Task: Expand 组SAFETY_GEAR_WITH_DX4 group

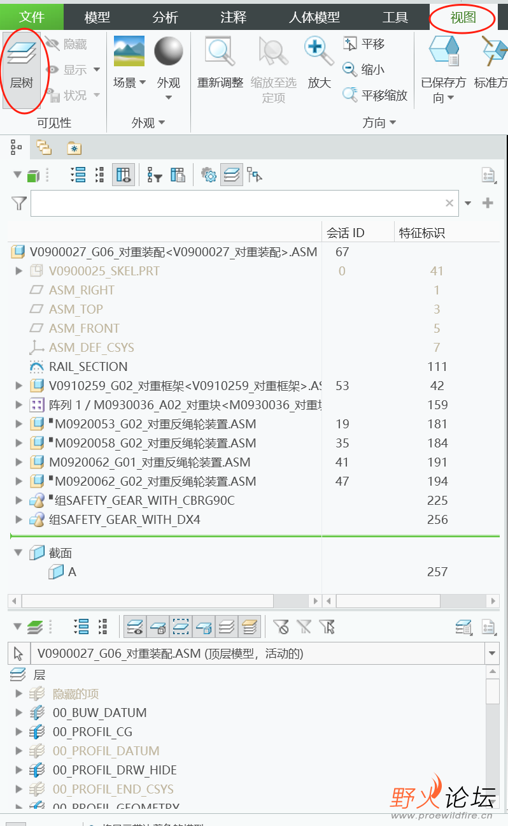Action: (18, 519)
